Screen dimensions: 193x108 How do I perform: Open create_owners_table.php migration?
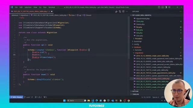click(x=153, y=67)
